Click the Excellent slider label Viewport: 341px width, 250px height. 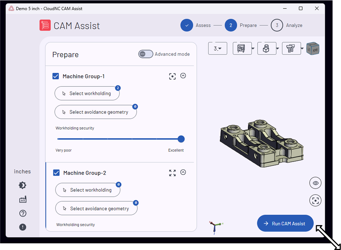(x=176, y=150)
